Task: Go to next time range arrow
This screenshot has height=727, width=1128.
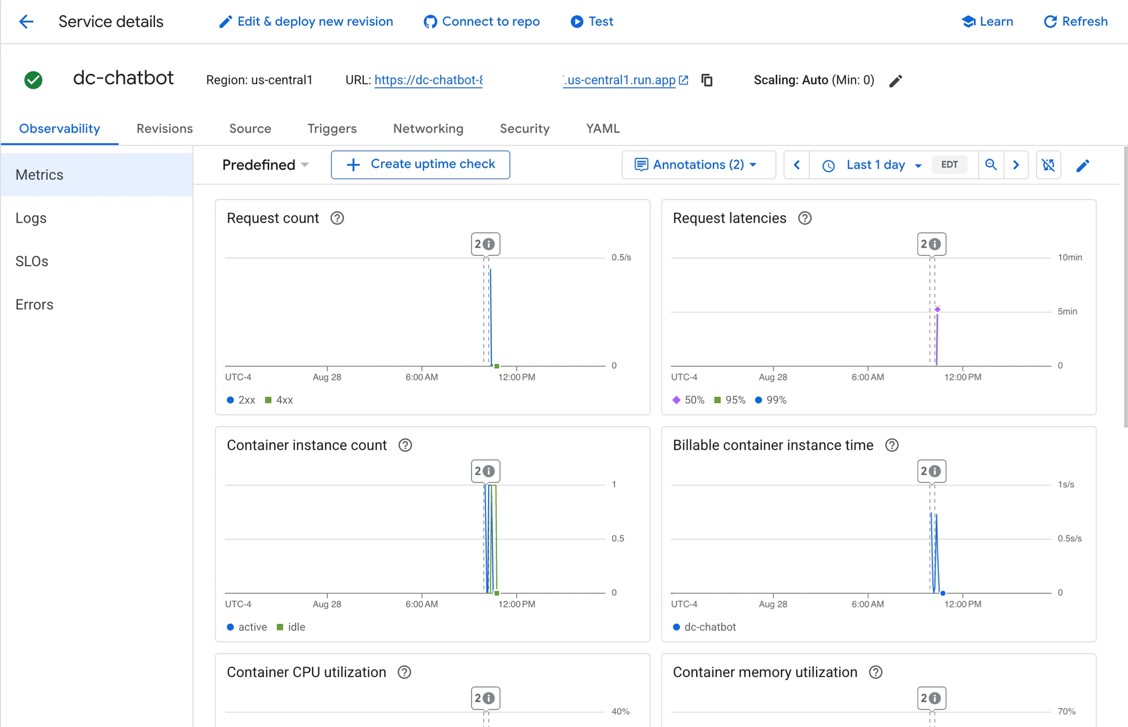Action: (1016, 165)
